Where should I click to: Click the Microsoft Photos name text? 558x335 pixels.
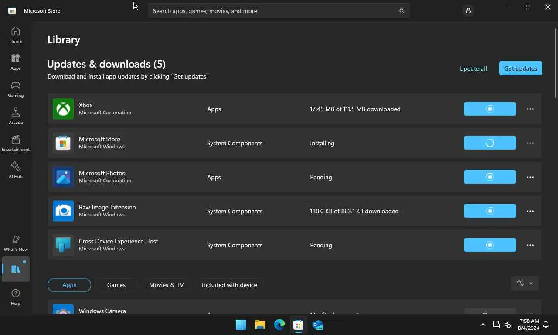point(102,173)
